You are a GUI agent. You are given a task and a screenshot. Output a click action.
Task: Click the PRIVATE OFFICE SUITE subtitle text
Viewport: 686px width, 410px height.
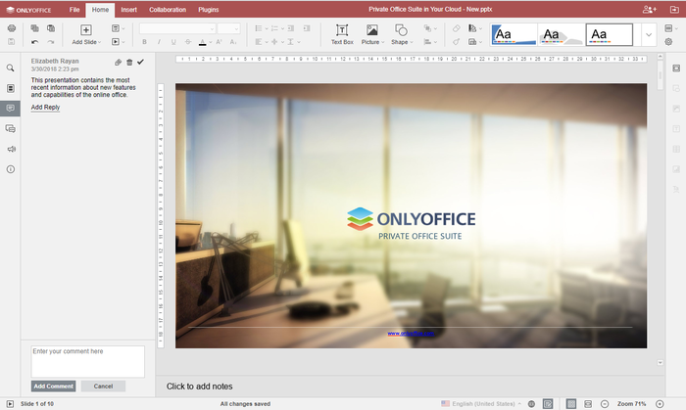coord(420,236)
